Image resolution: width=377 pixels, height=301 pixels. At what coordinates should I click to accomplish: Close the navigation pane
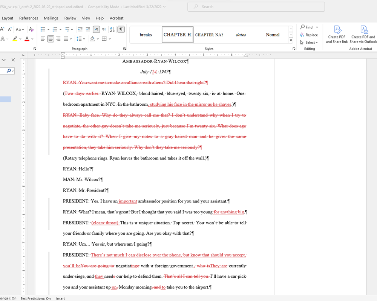click(13, 60)
